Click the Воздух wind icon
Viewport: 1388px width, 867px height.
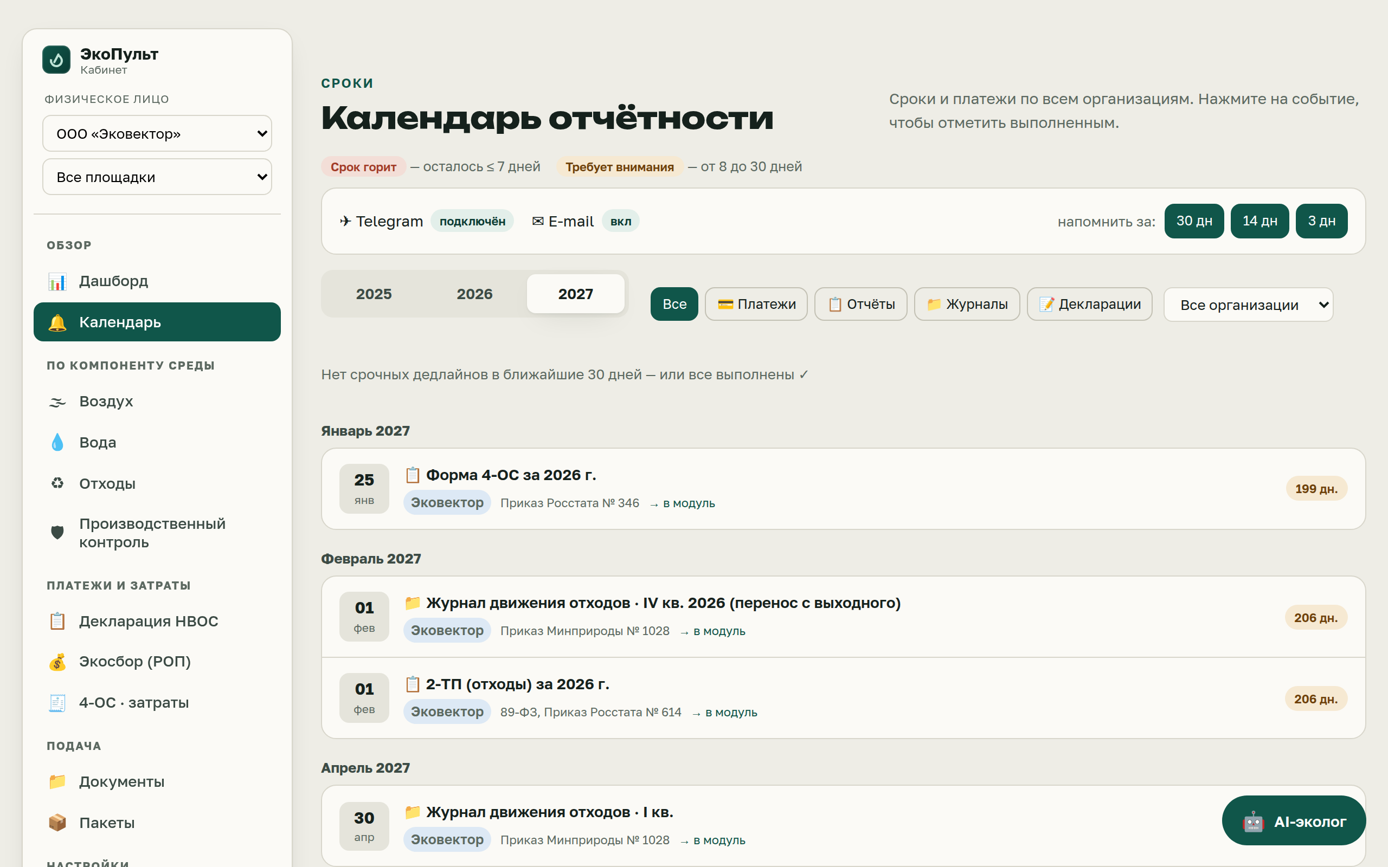pyautogui.click(x=57, y=402)
